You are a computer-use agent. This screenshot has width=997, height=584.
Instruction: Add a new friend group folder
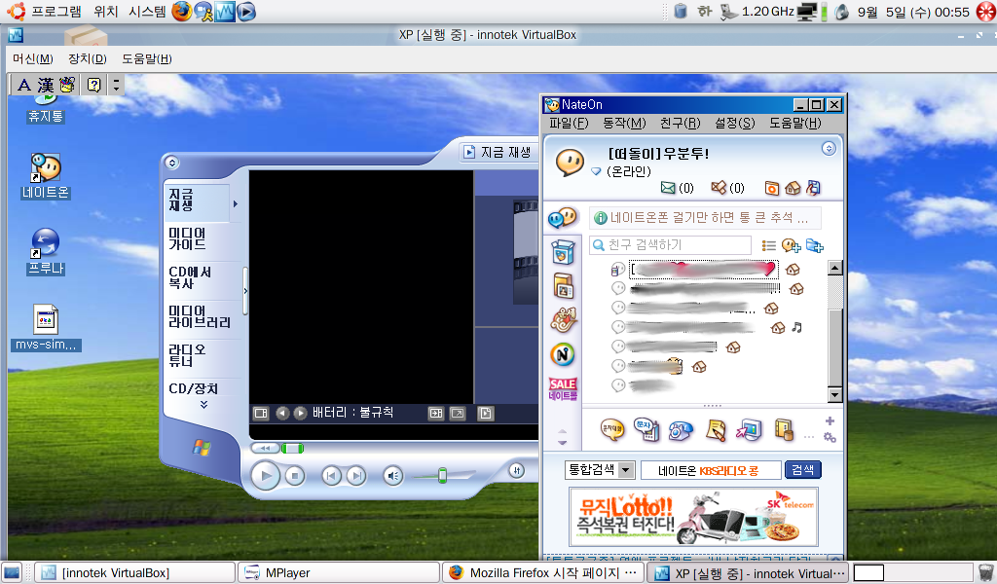point(815,245)
